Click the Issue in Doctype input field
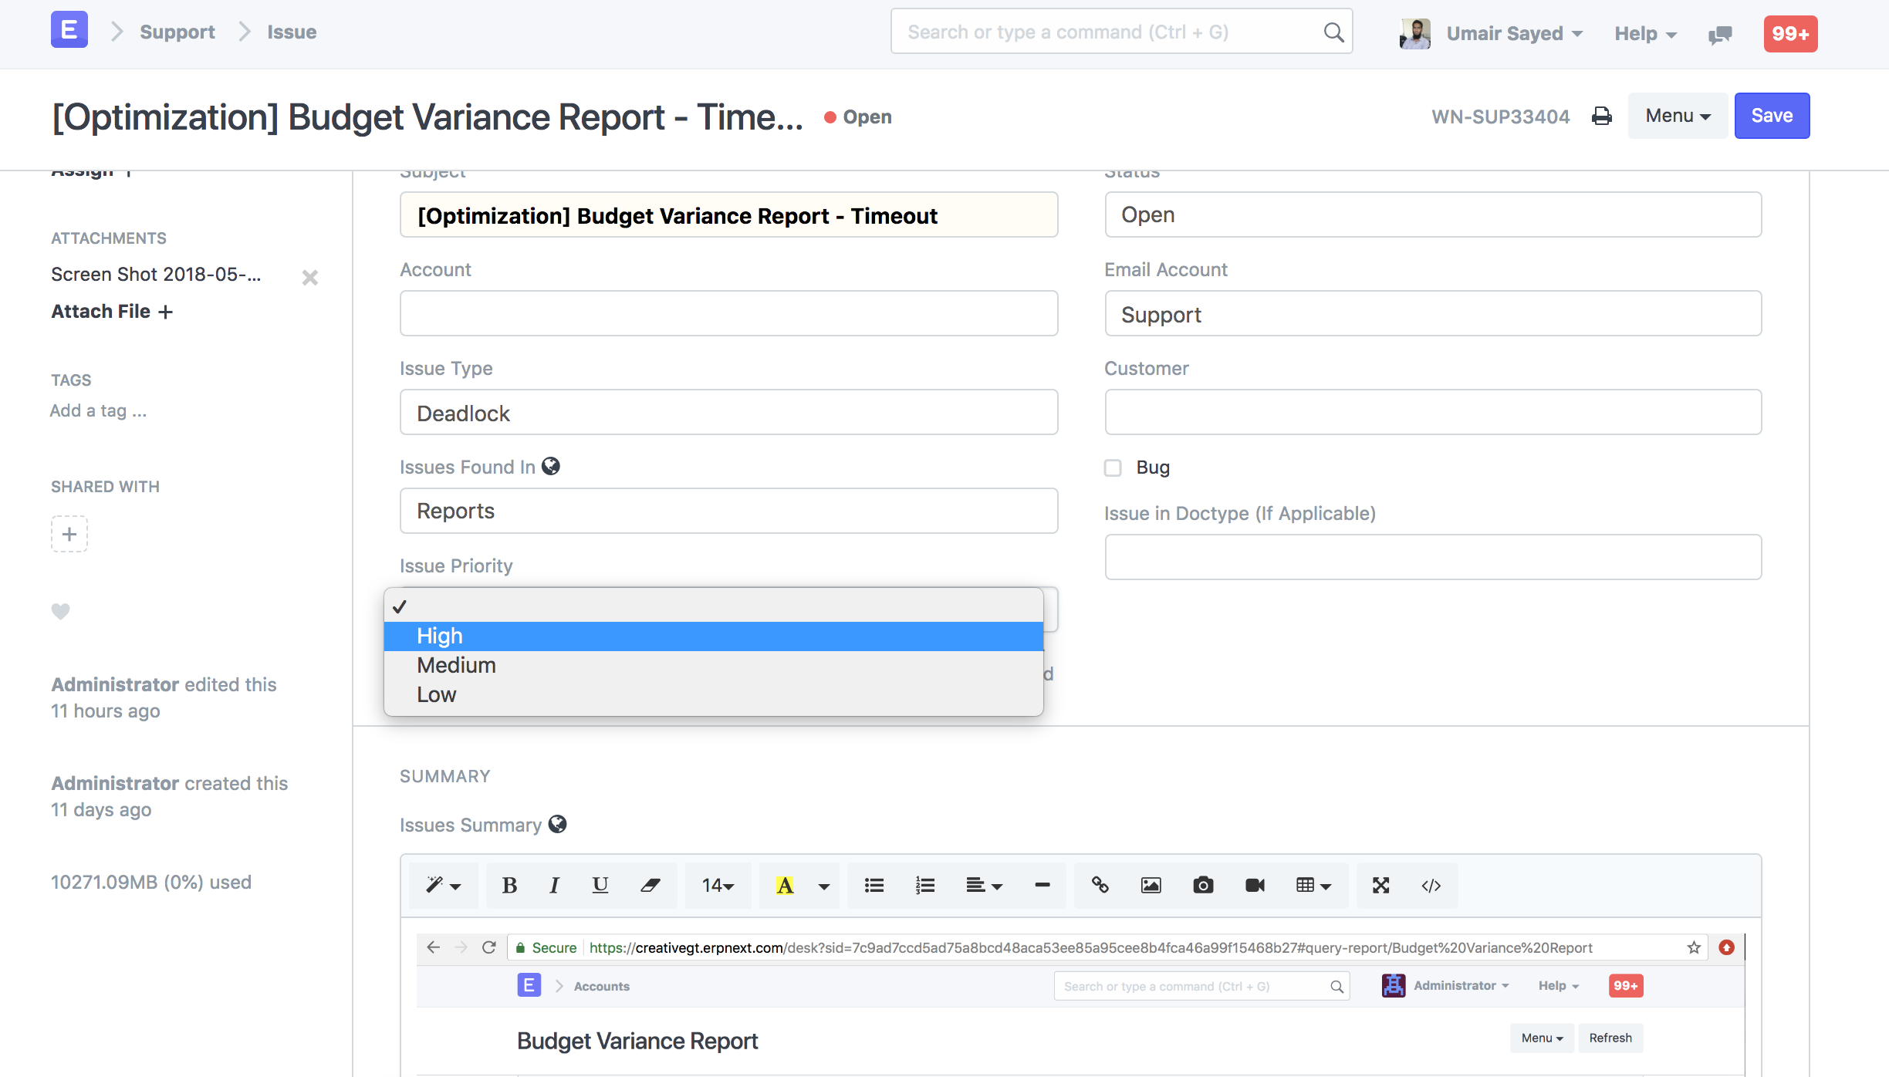The height and width of the screenshot is (1077, 1889). click(x=1433, y=557)
